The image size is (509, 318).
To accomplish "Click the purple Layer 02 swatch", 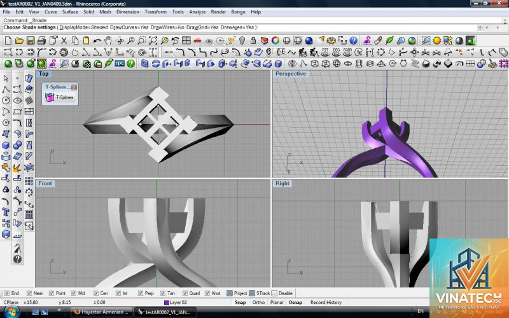I will click(167, 303).
